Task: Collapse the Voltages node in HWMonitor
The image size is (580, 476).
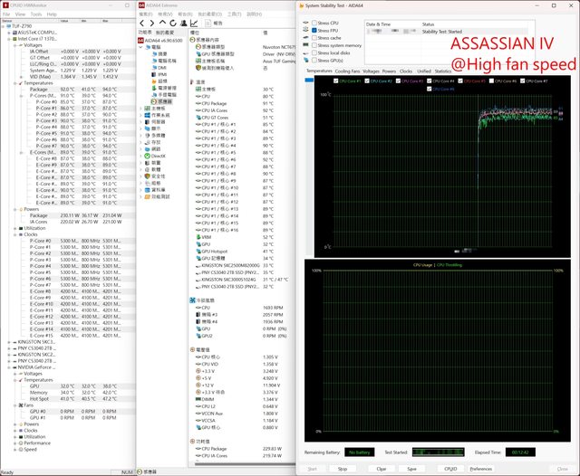Action: 15,45
